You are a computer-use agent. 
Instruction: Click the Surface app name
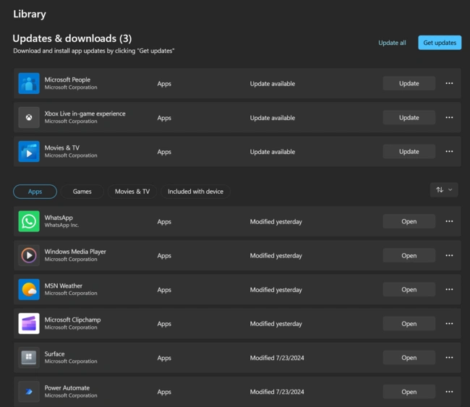click(x=54, y=354)
